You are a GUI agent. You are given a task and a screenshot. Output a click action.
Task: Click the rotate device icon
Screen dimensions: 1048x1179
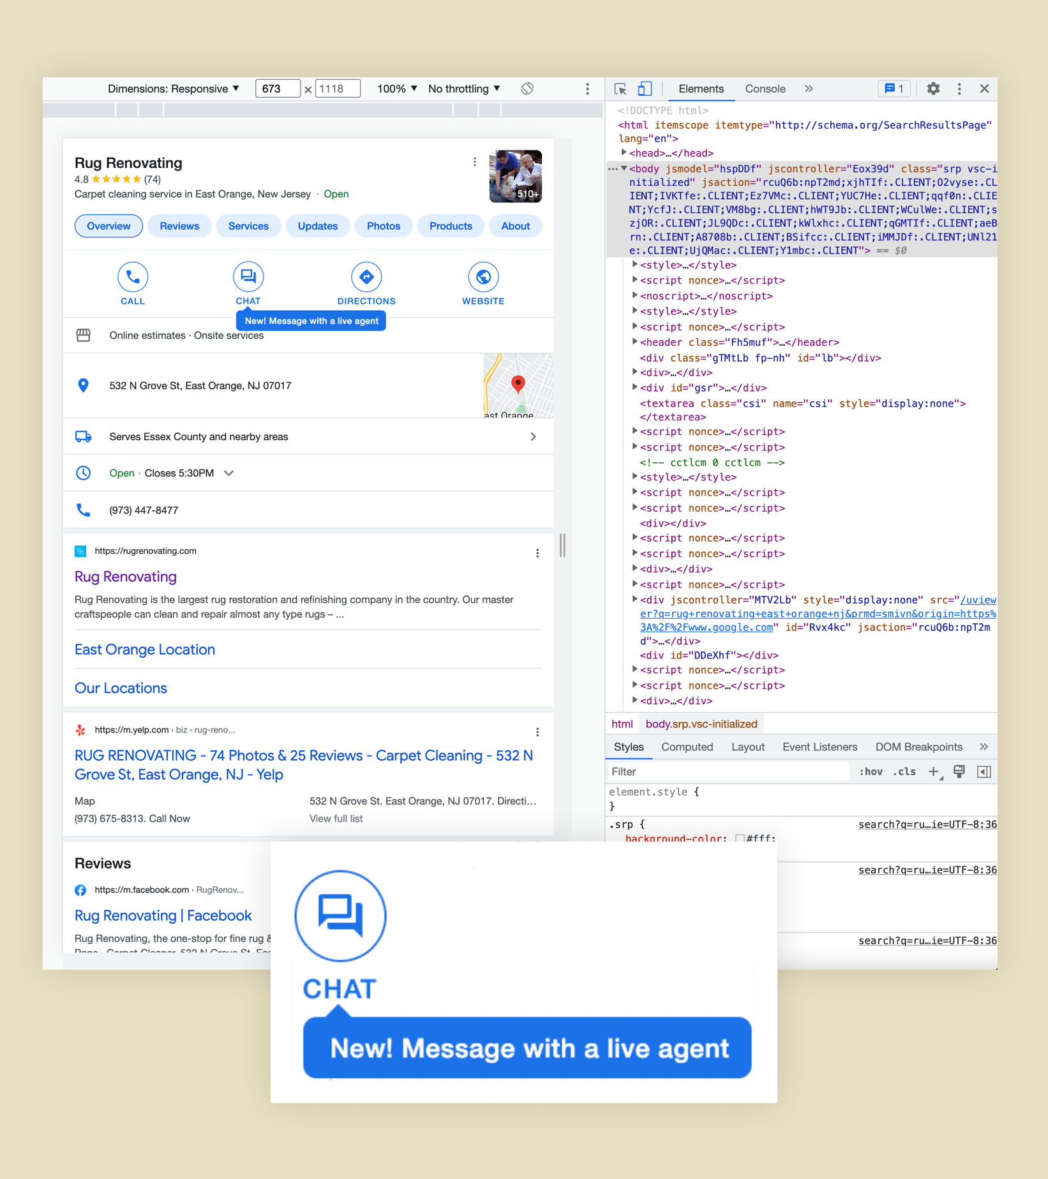click(x=527, y=89)
